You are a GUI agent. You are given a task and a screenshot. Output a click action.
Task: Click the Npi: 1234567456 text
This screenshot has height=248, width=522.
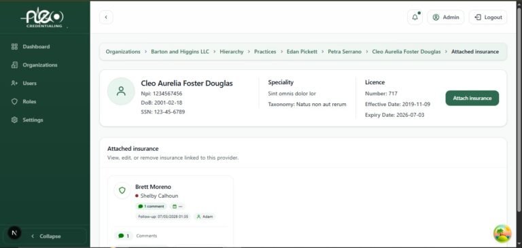click(162, 94)
